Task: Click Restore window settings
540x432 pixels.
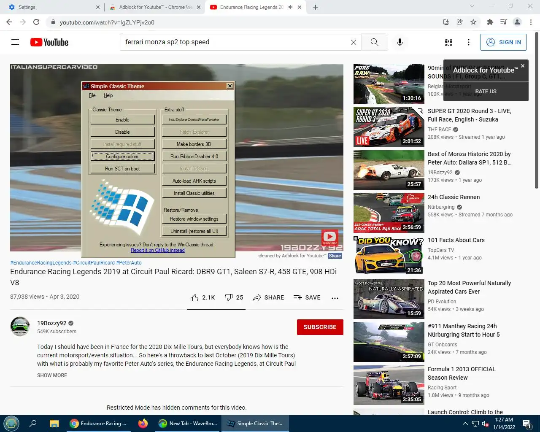Action: (194, 219)
